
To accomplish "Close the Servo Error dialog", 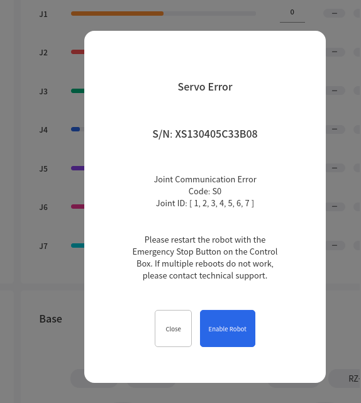I will tap(173, 328).
